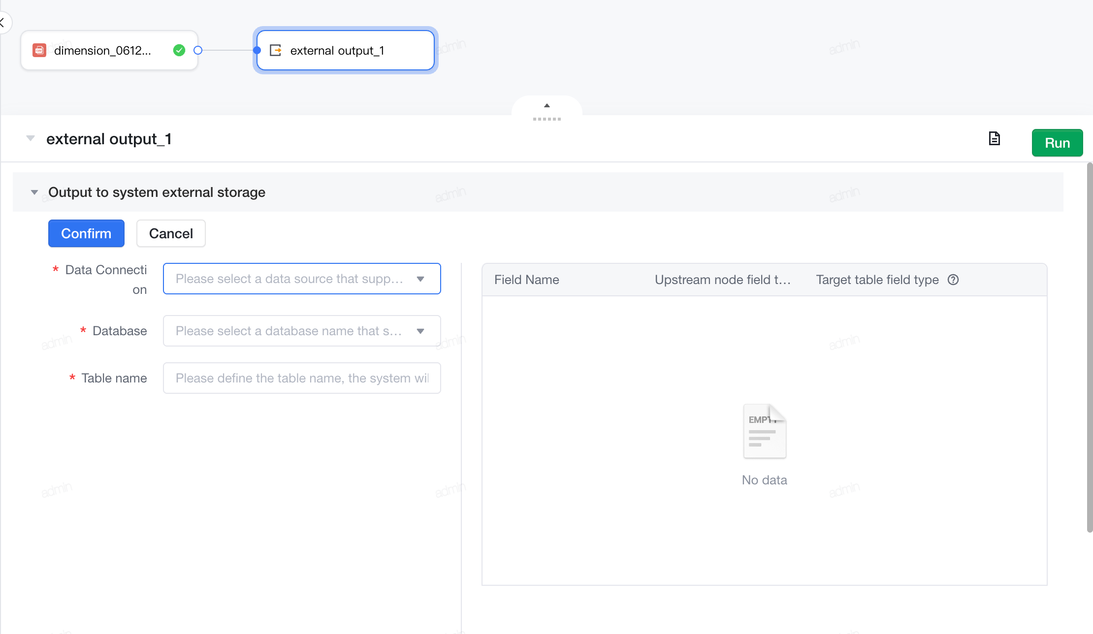
Task: Collapse Output to system external storage section
Action: pos(34,192)
